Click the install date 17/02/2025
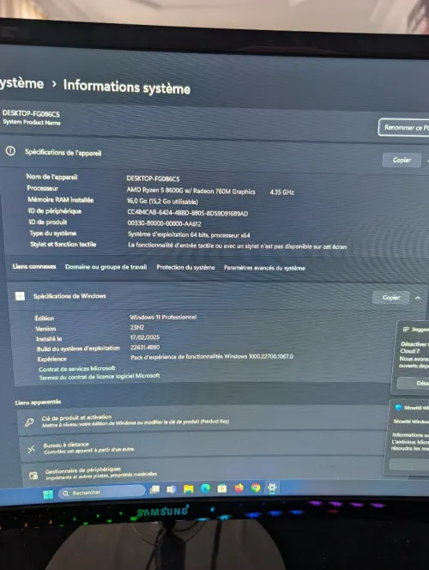429x570 pixels. click(x=145, y=337)
